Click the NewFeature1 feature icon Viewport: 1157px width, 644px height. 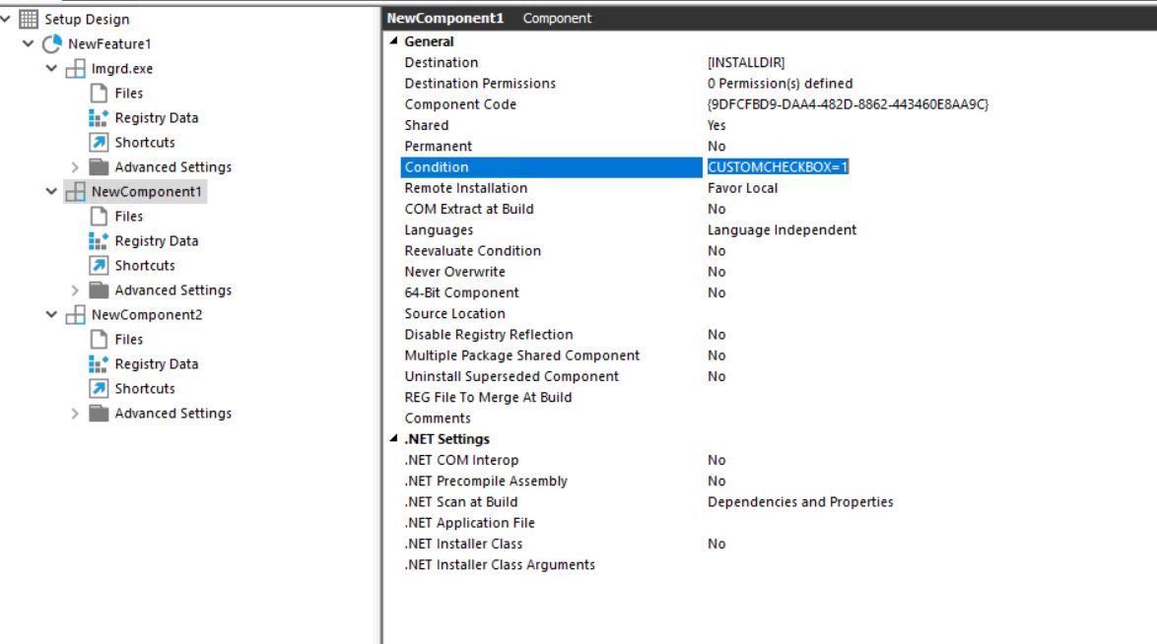coord(51,43)
